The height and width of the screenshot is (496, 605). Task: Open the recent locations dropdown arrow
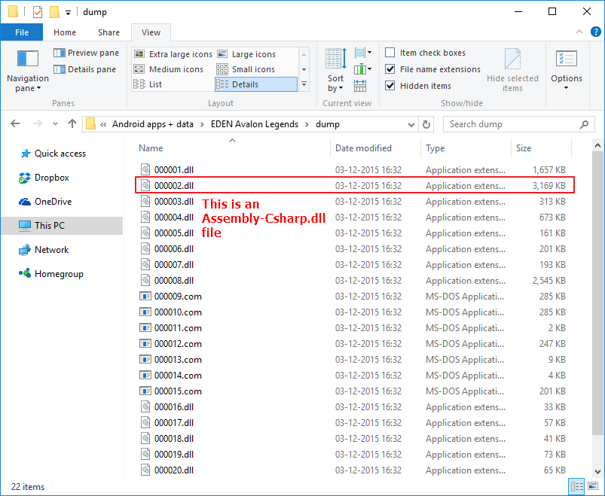tap(55, 123)
